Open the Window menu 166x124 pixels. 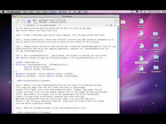[x=63, y=12]
